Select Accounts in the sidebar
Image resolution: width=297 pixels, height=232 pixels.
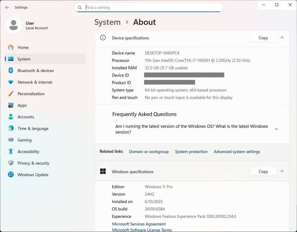pyautogui.click(x=45, y=117)
